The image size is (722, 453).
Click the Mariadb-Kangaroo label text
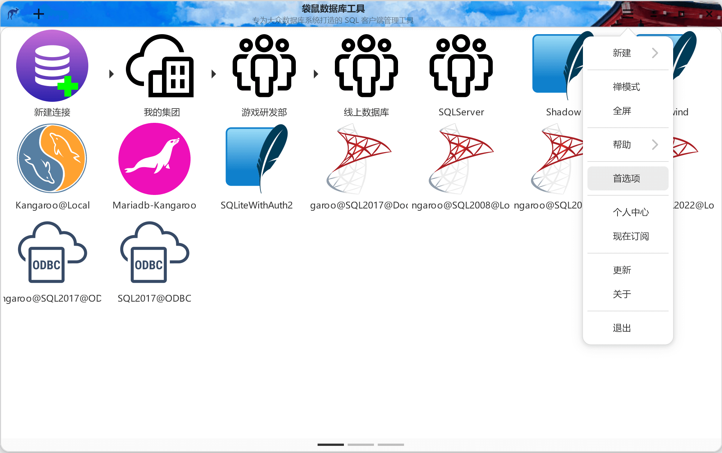(154, 205)
